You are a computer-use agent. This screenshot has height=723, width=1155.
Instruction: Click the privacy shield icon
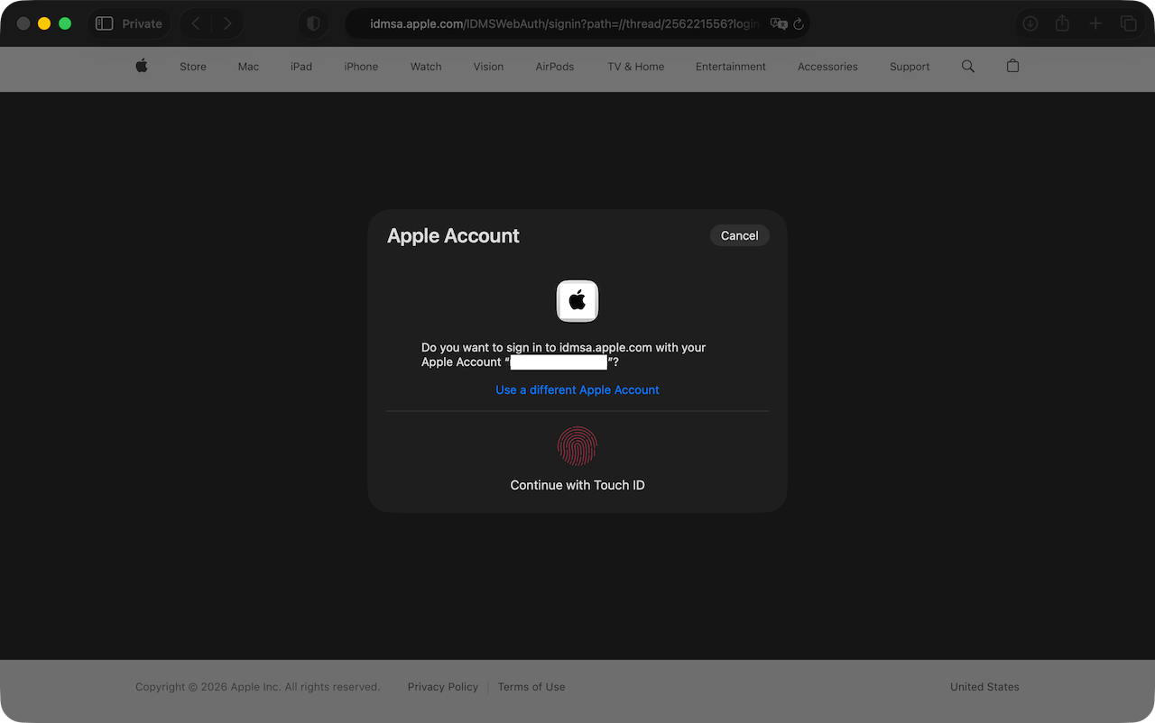(x=313, y=23)
